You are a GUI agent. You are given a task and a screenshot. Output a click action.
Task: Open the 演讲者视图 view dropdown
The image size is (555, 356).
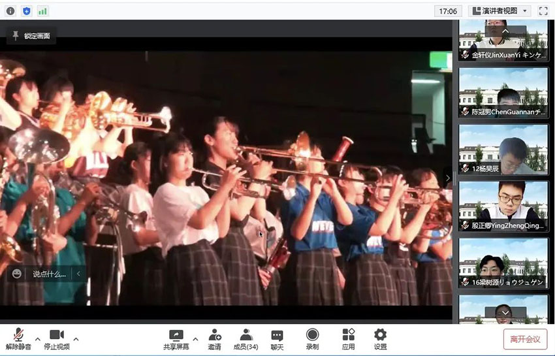pyautogui.click(x=499, y=11)
